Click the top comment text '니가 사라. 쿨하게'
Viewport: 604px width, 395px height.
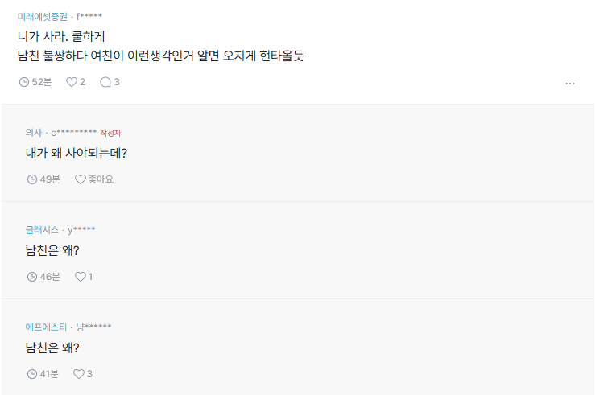(x=67, y=36)
